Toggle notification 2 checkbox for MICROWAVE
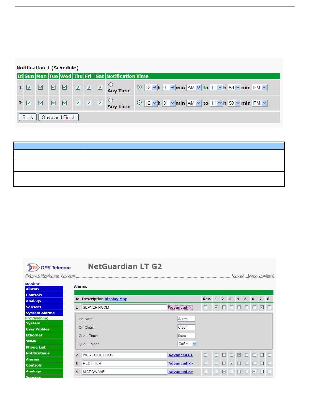This screenshot has width=310, height=410. 224,372
